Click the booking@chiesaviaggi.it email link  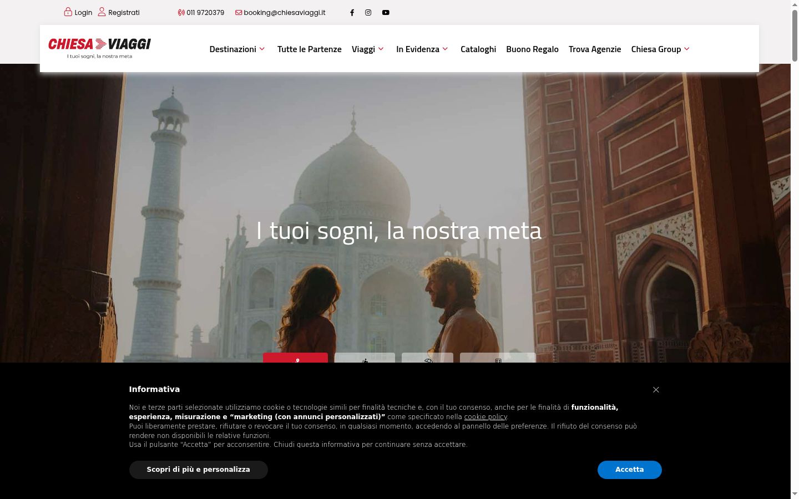pos(280,12)
